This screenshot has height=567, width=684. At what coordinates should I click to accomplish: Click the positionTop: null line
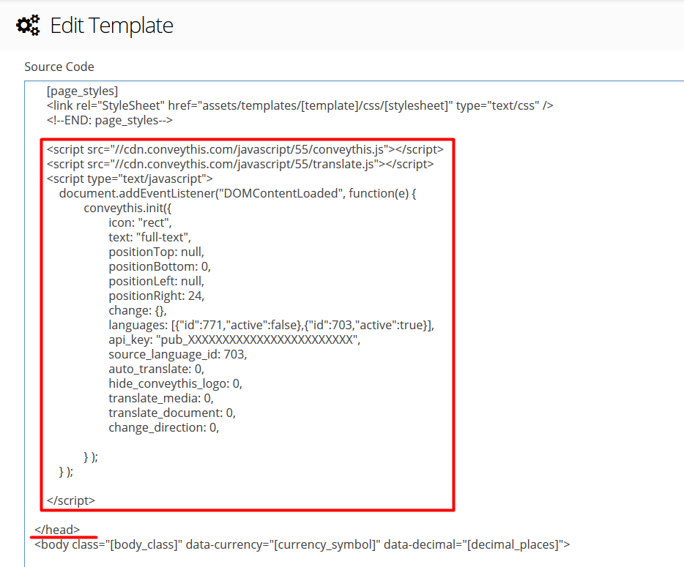pos(157,252)
